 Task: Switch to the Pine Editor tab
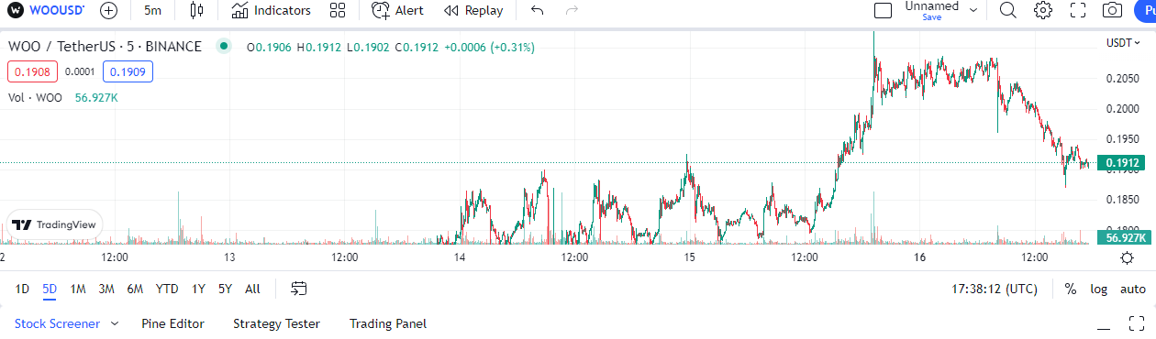(x=172, y=323)
